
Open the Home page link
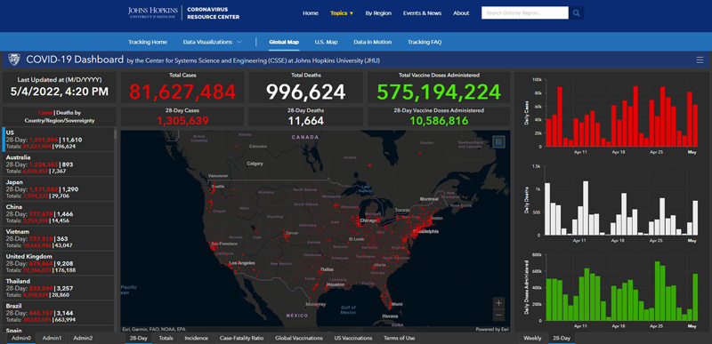[311, 13]
